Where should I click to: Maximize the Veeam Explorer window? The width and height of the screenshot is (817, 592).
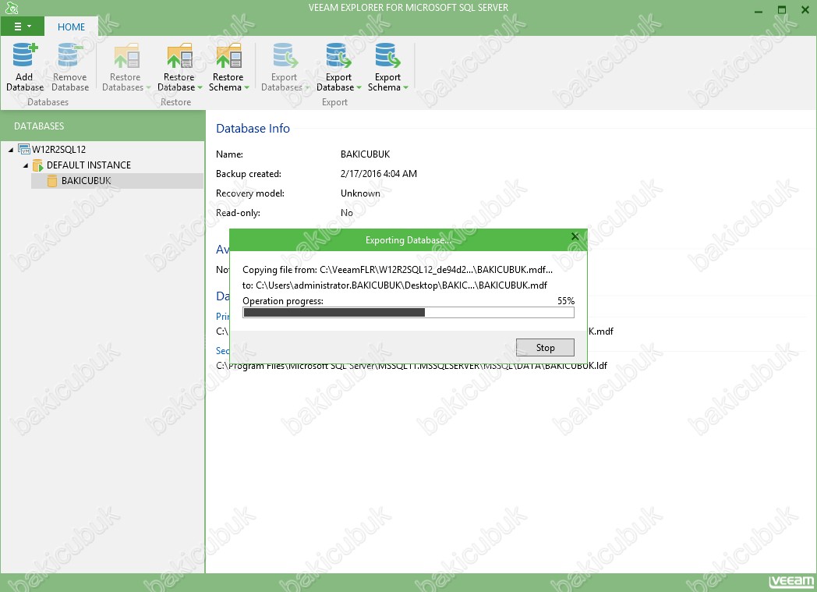782,10
